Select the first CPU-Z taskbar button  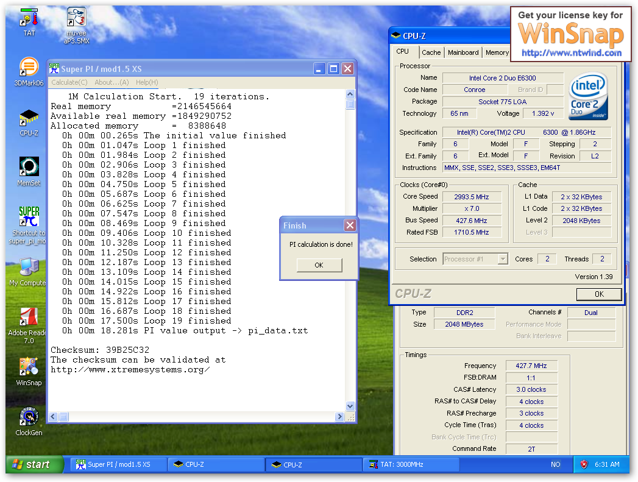[216, 464]
